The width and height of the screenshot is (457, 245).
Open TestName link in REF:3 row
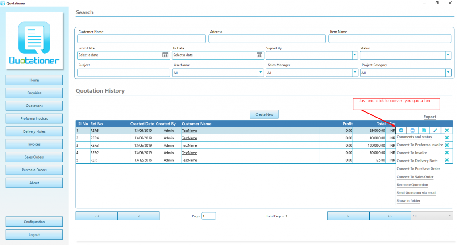[189, 145]
